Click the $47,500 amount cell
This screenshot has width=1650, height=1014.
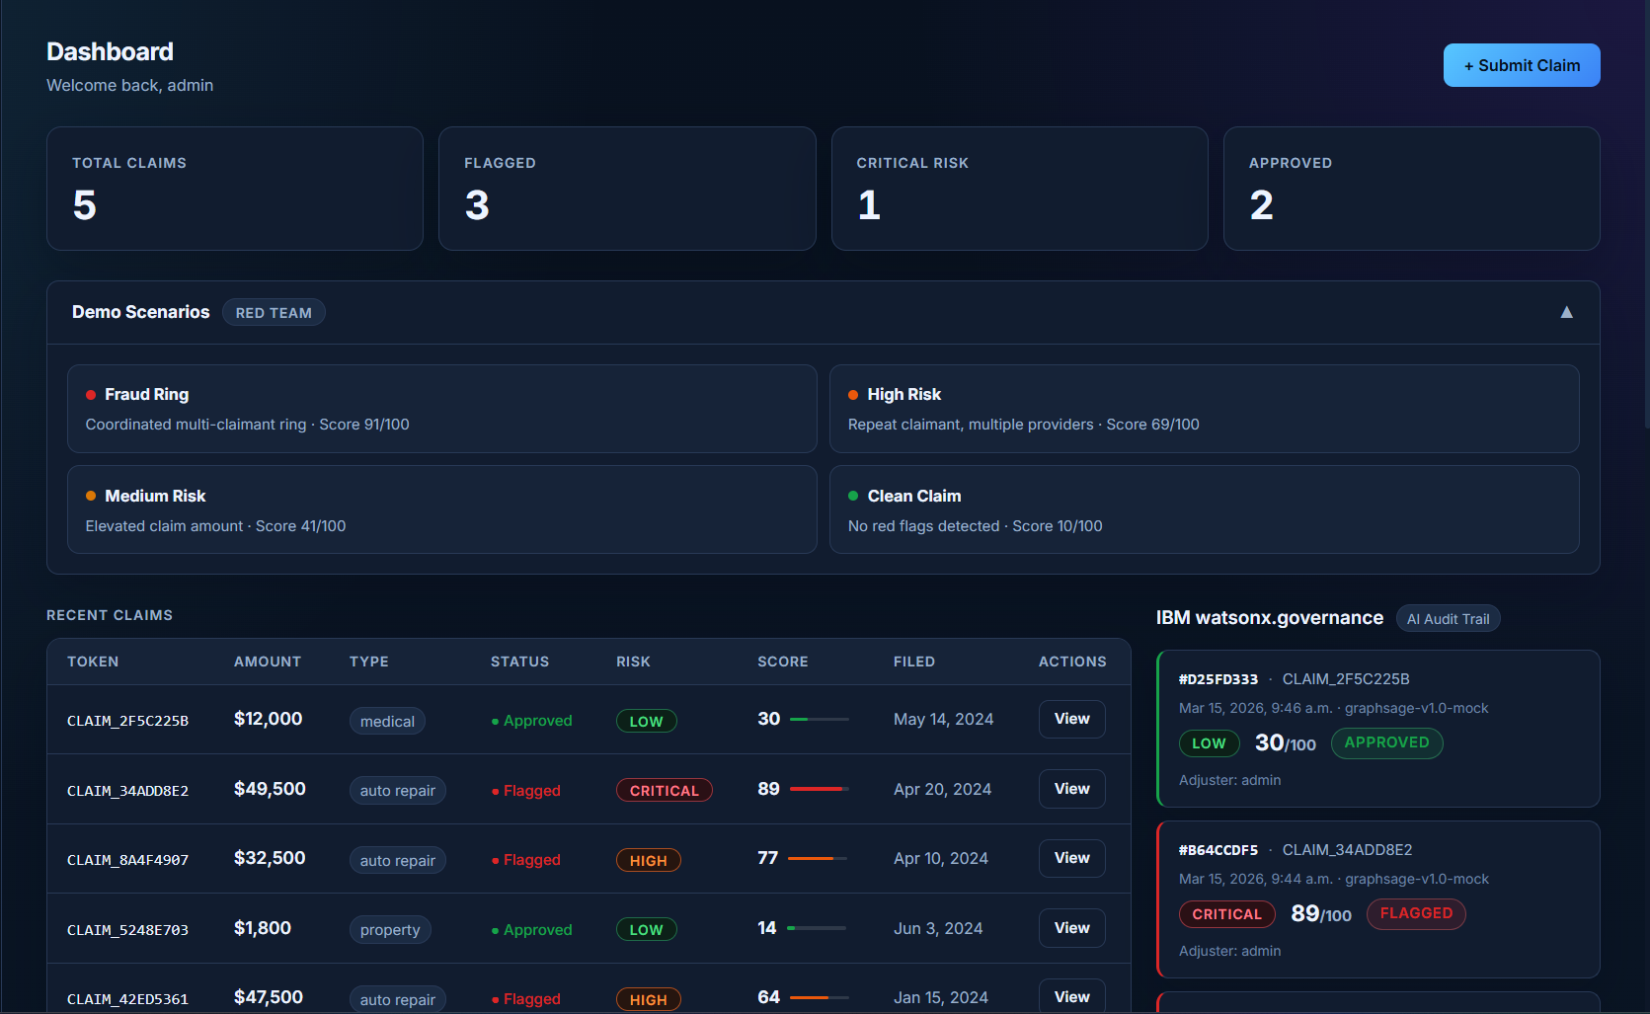[269, 997]
